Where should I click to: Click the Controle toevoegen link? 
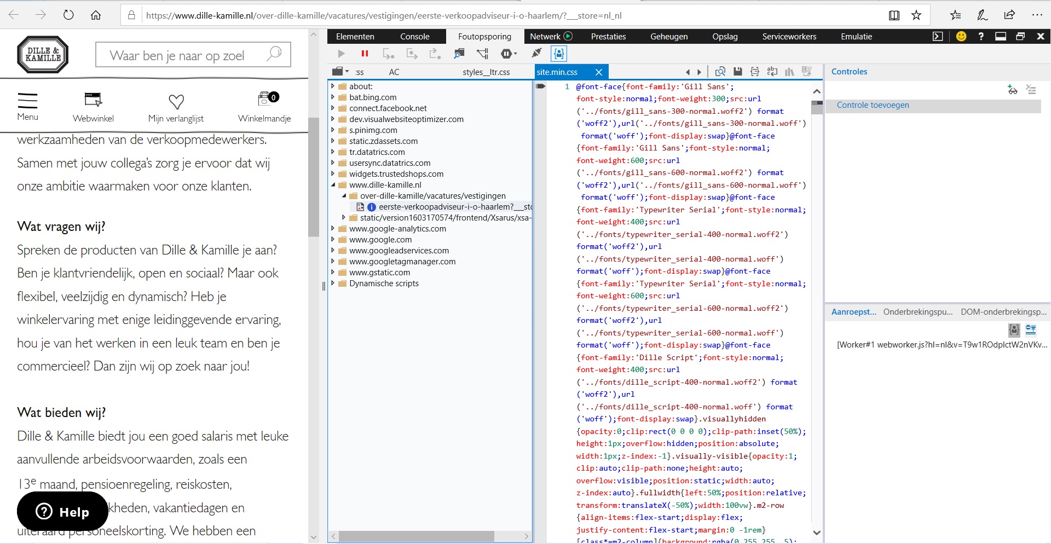point(873,105)
